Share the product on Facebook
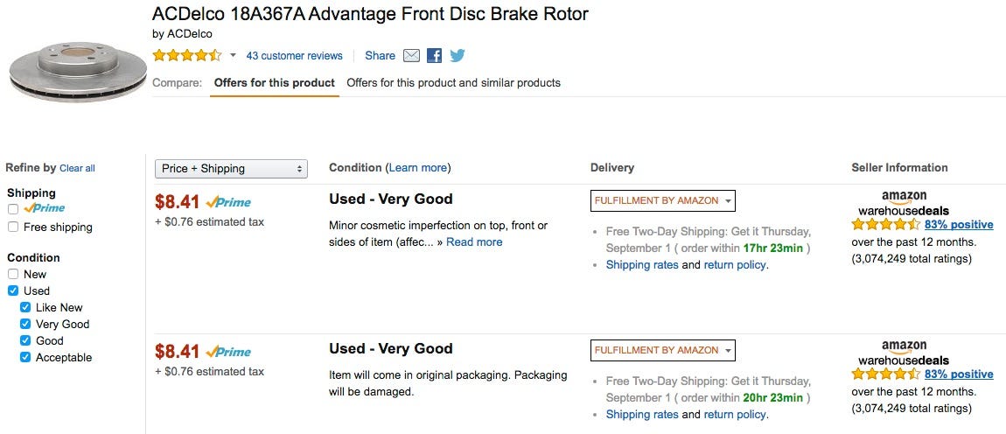 coord(434,56)
